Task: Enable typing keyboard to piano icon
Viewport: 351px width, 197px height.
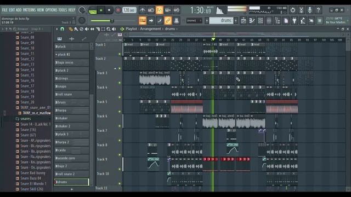Action: coord(143,21)
